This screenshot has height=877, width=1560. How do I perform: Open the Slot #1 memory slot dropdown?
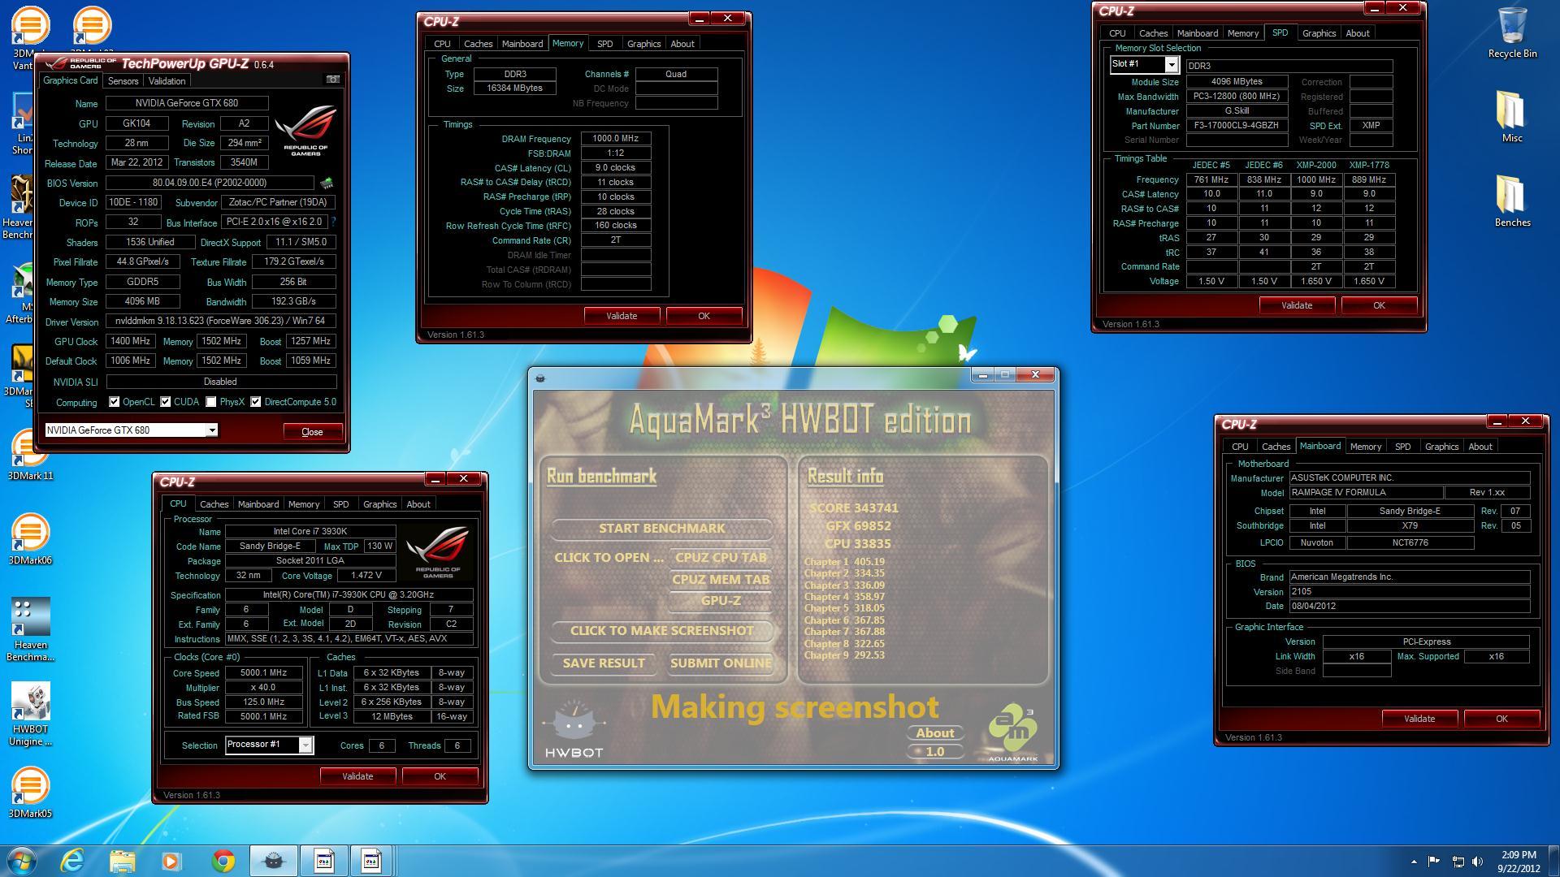[x=1171, y=65]
